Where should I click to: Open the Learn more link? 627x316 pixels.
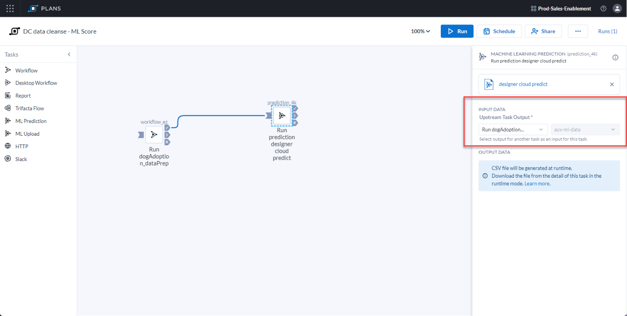537,183
